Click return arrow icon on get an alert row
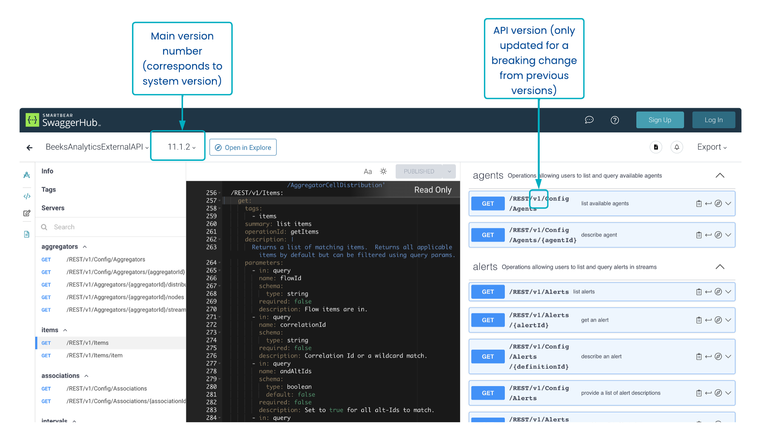Screen dimensions: 758x440 tap(708, 320)
